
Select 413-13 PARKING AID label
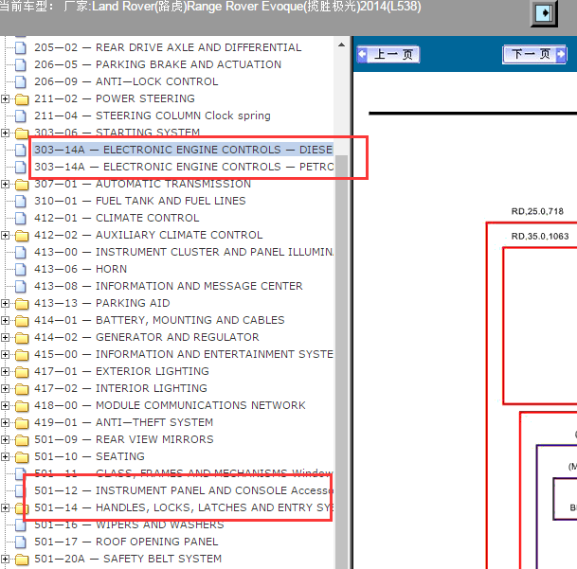pyautogui.click(x=102, y=303)
